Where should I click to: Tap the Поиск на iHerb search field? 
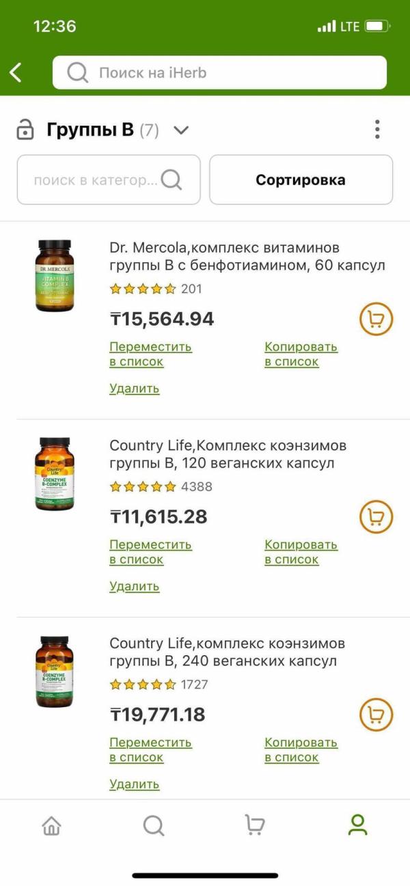(x=219, y=72)
